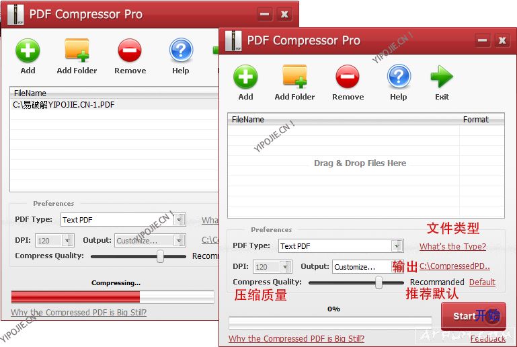Click the Remove icon in back window

point(130,50)
